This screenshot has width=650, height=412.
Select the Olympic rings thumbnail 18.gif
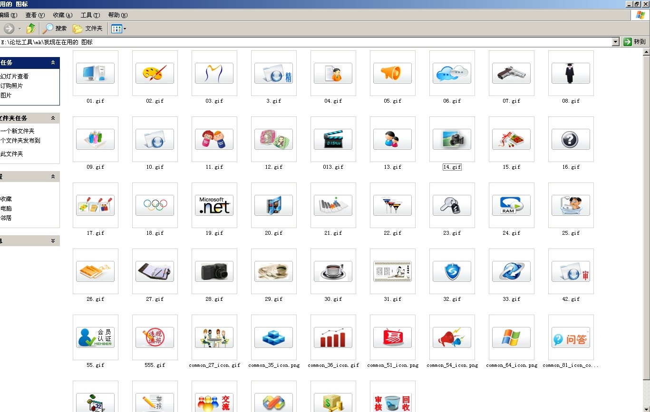155,205
